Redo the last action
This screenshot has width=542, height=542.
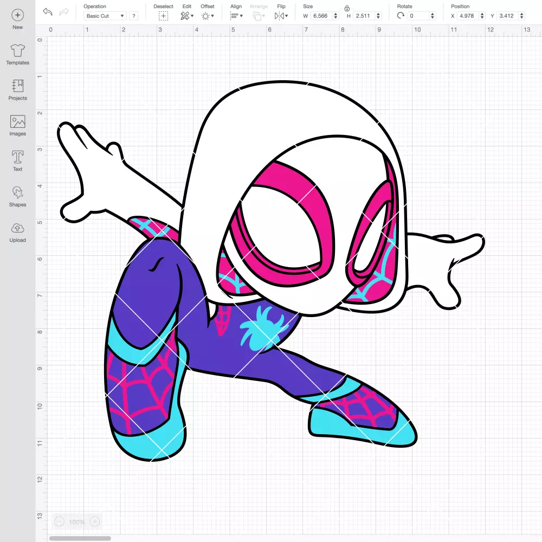tap(64, 12)
